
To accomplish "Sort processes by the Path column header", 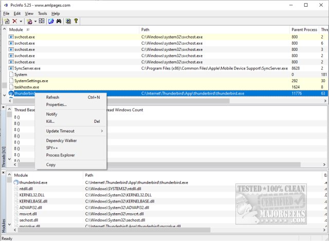I will (145, 30).
